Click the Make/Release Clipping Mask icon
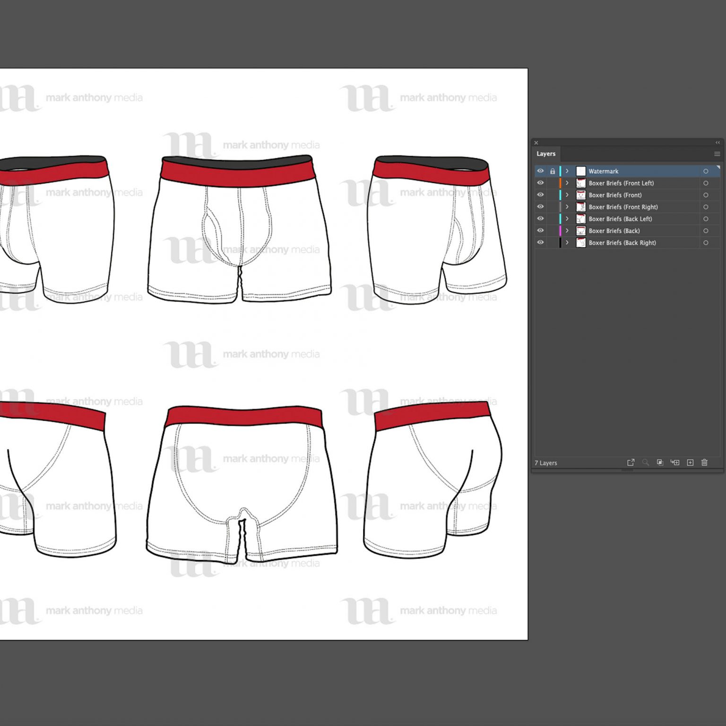The height and width of the screenshot is (726, 726). (660, 463)
